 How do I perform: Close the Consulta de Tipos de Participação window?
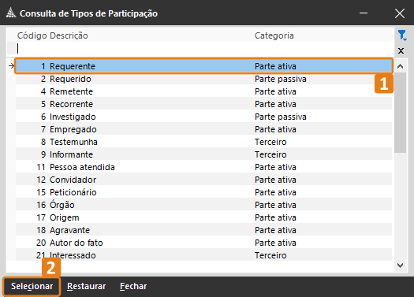(x=400, y=13)
